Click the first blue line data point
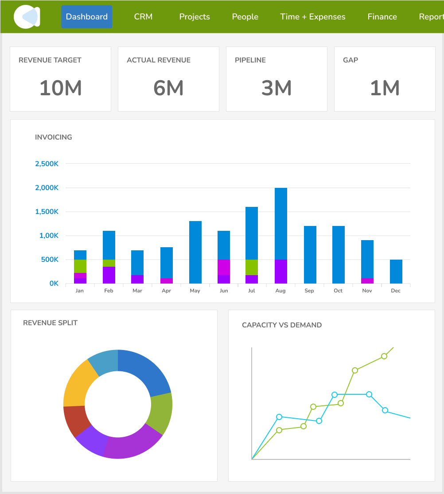Screen dimensions: 444x494 [279, 417]
